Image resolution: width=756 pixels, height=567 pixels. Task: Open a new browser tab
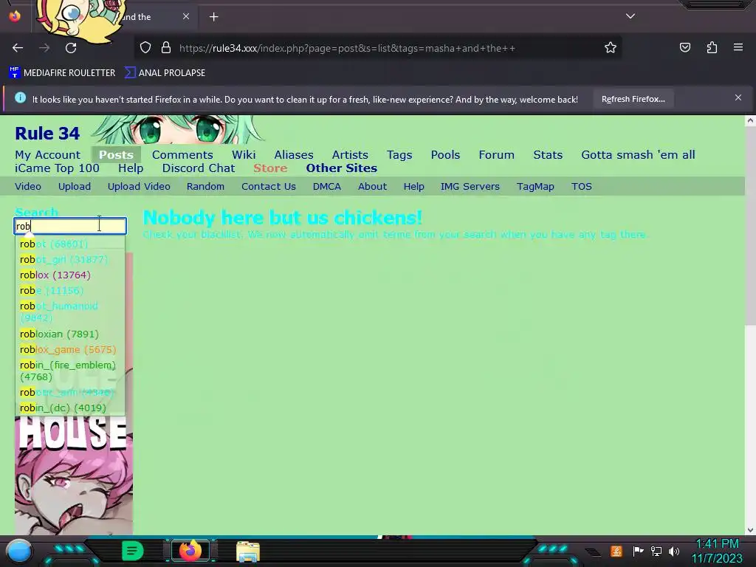click(x=213, y=17)
